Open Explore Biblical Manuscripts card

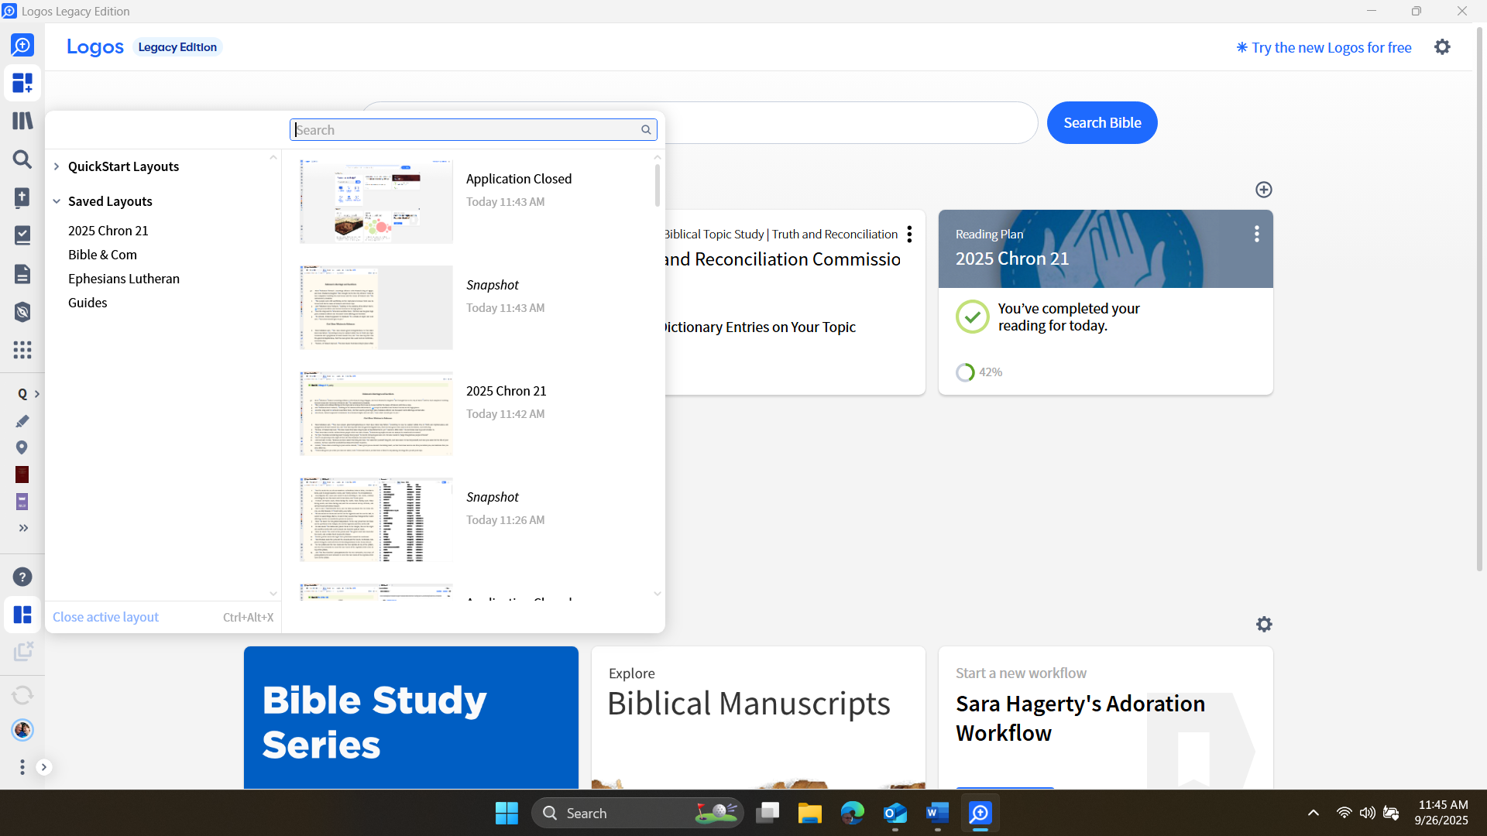pyautogui.click(x=758, y=718)
